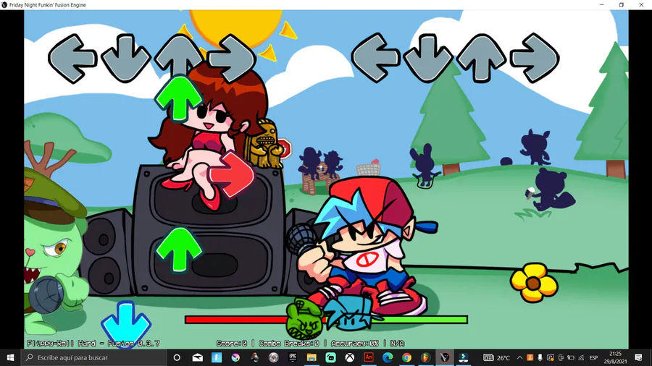Click the player's left arrow receptor
The image size is (652, 366).
click(376, 58)
